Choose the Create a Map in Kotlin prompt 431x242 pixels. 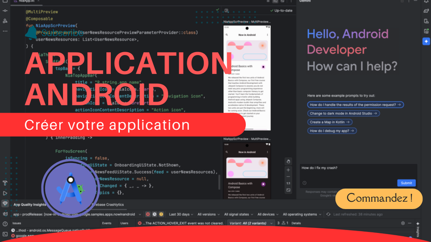coord(329,122)
